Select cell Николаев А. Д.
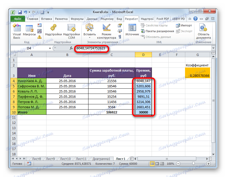The image size is (226, 177). (x=32, y=81)
